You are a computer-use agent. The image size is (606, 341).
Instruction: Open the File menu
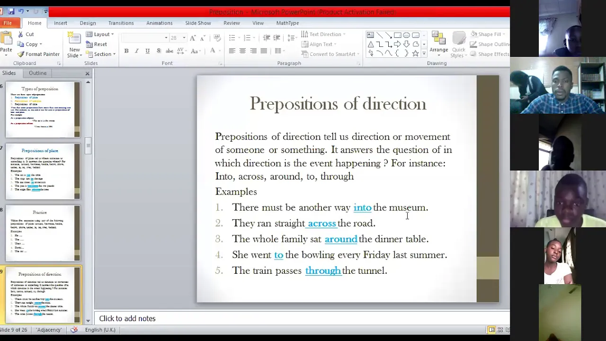tap(8, 23)
